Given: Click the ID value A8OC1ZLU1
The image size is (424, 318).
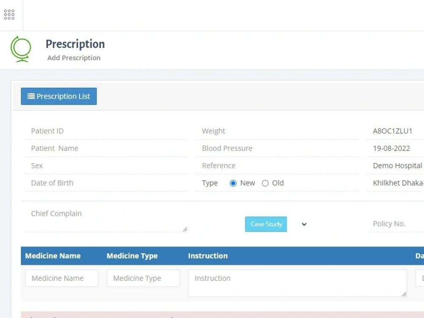Looking at the screenshot, I should [393, 131].
